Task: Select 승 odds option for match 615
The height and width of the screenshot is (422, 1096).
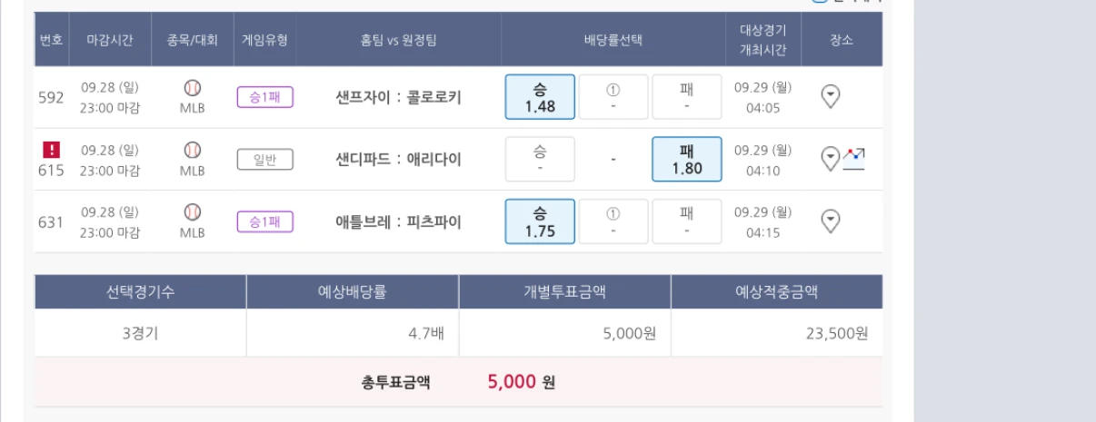Action: [x=540, y=159]
